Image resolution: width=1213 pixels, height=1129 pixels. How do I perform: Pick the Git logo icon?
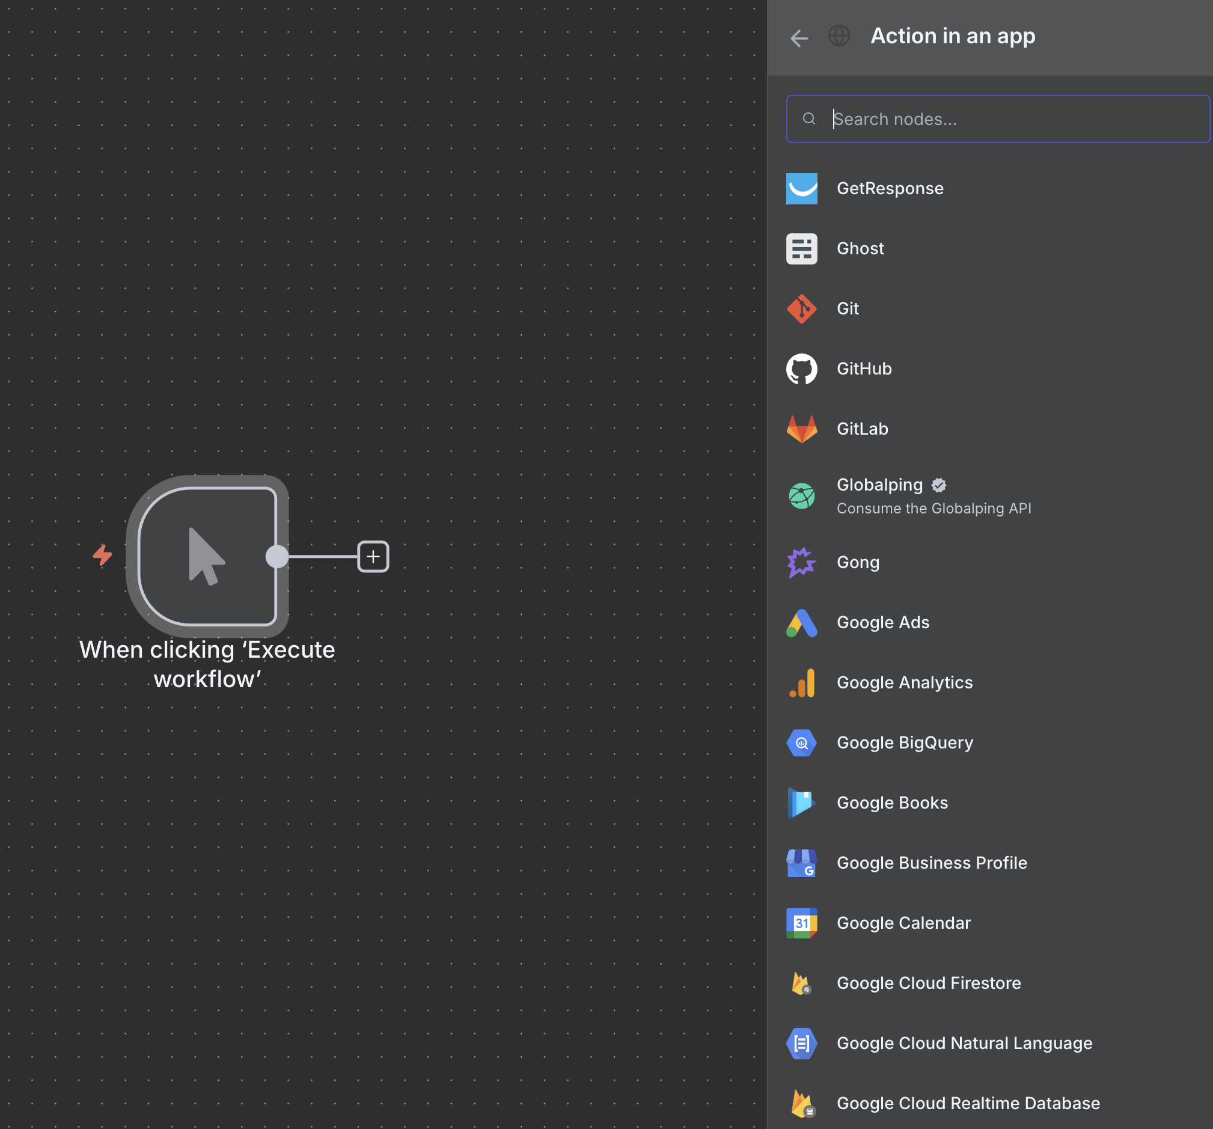pos(801,309)
